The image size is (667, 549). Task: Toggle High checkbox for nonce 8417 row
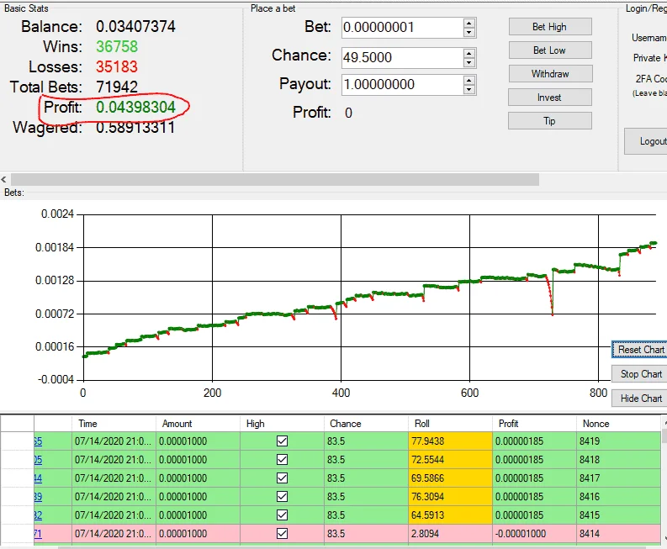[x=282, y=478]
